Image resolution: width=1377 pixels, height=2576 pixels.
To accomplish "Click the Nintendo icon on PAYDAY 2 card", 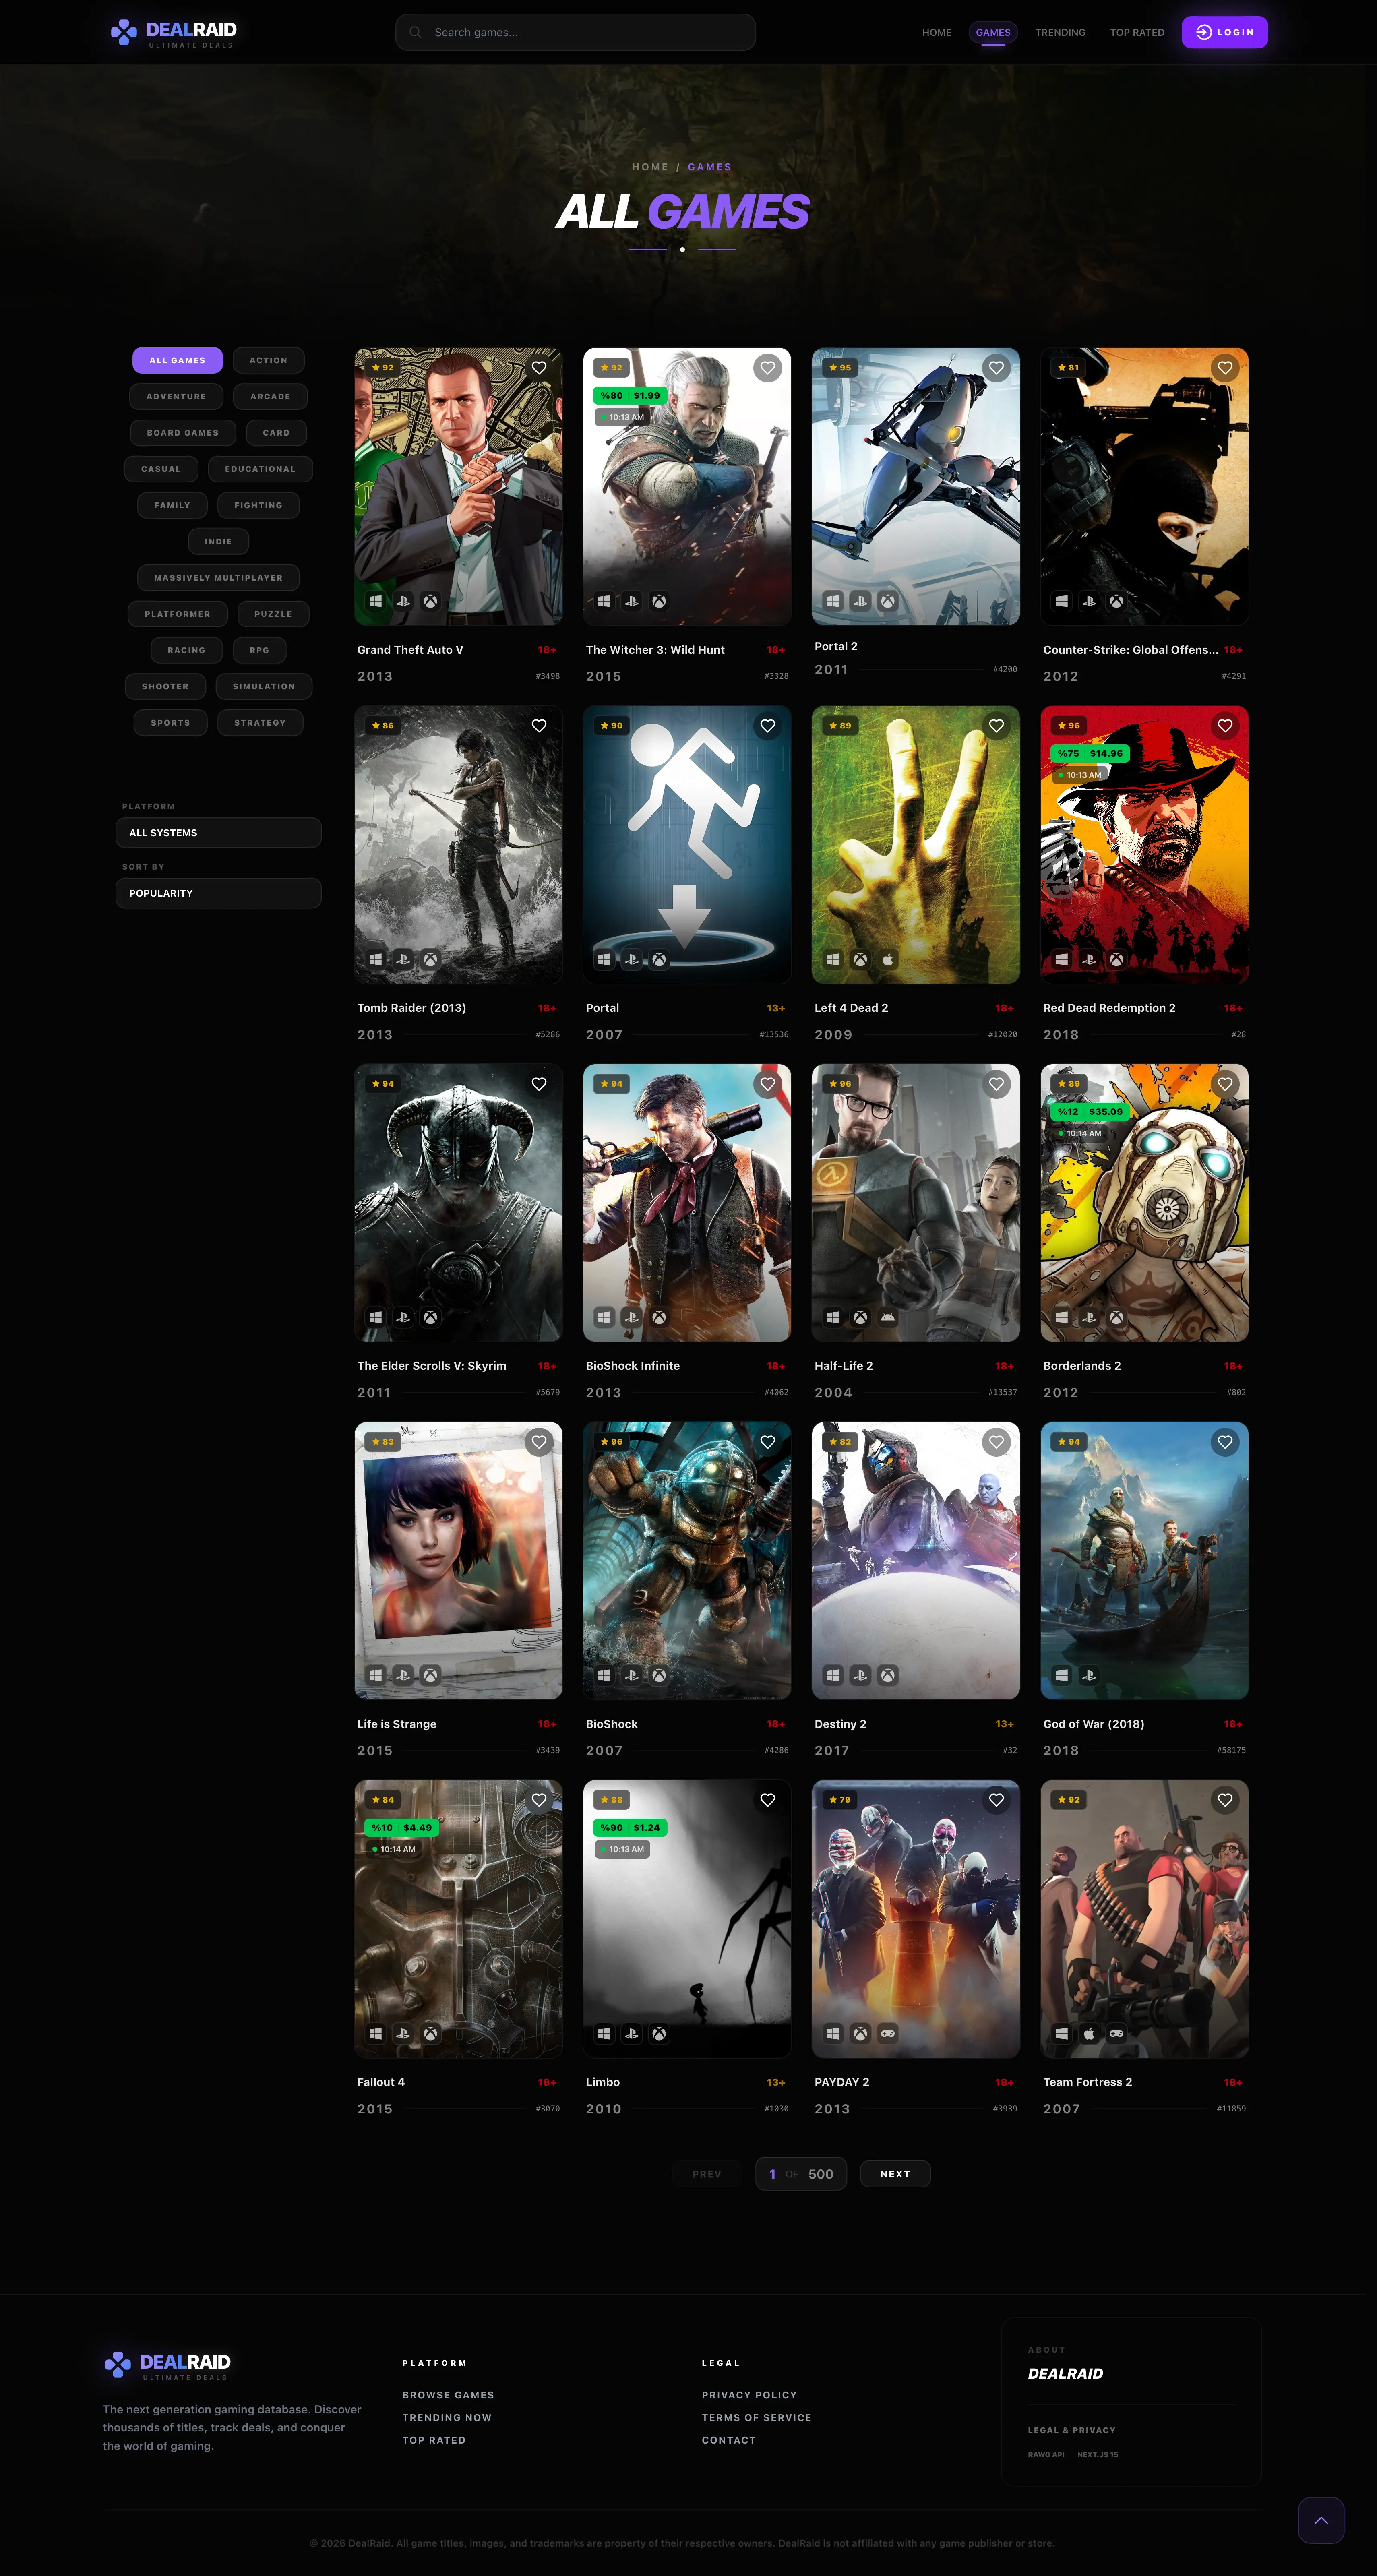I will click(888, 2033).
